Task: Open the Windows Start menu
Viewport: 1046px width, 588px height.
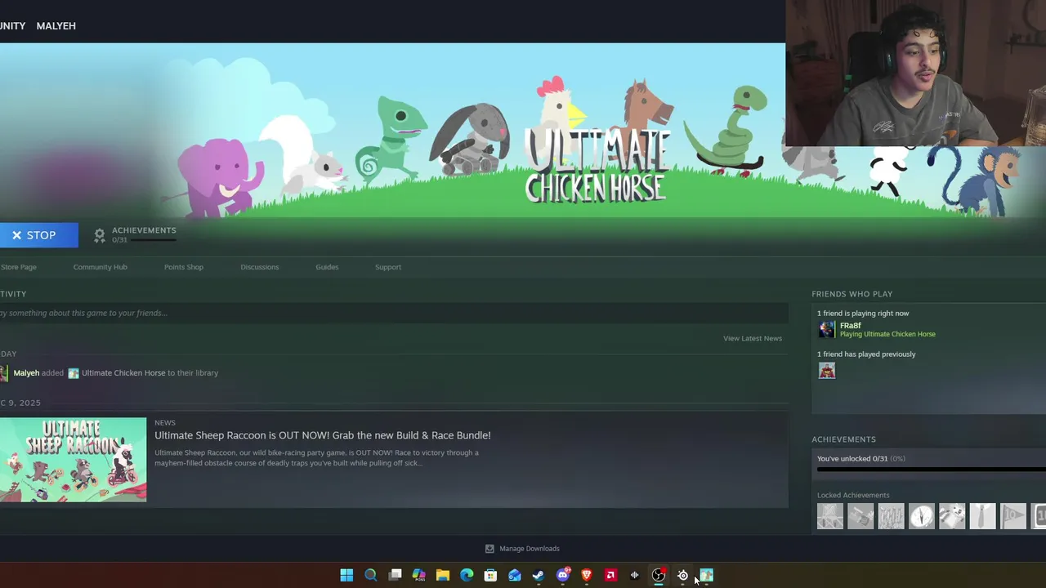Action: click(346, 576)
